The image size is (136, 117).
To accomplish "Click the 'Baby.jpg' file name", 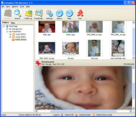I will (47, 35).
